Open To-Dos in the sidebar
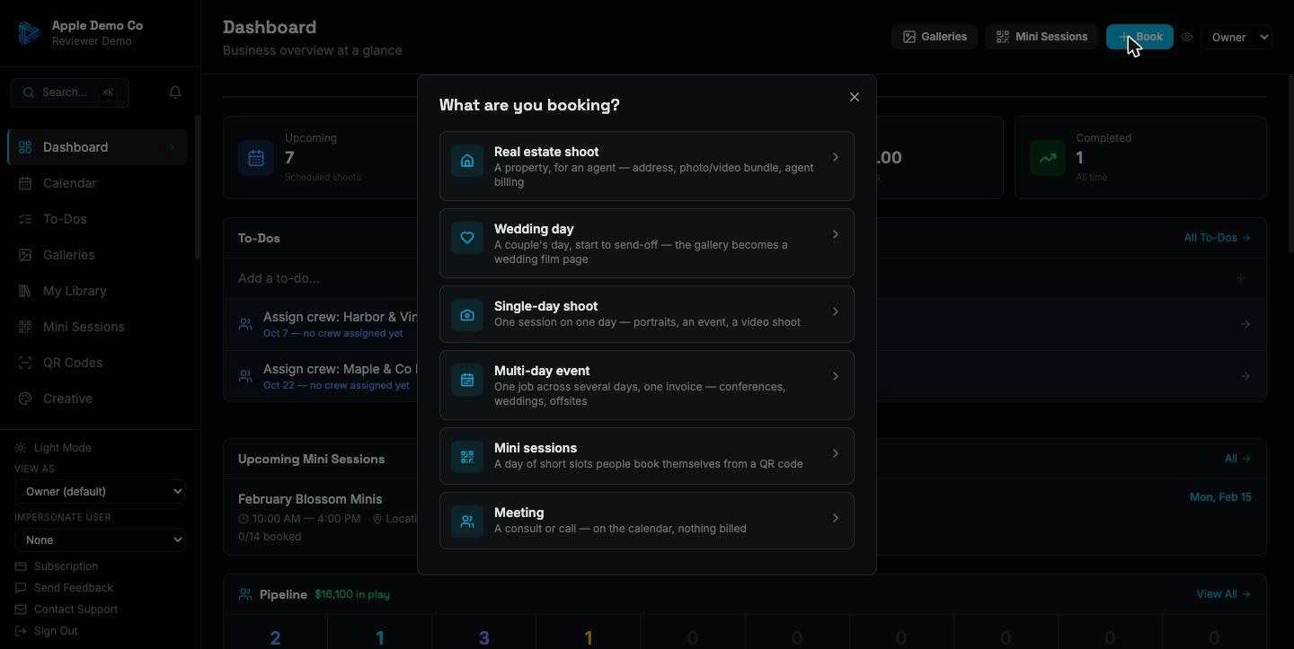This screenshot has width=1294, height=649. tap(97, 219)
